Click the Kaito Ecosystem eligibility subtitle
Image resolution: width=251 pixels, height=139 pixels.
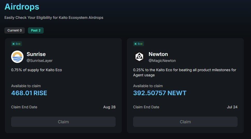click(54, 18)
